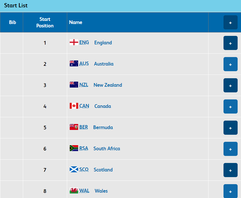This screenshot has width=241, height=198.
Task: Expand the England team row
Action: [x=230, y=43]
